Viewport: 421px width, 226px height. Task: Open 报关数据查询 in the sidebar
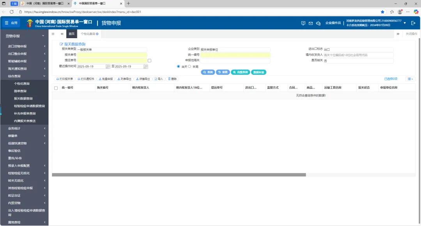click(x=23, y=99)
